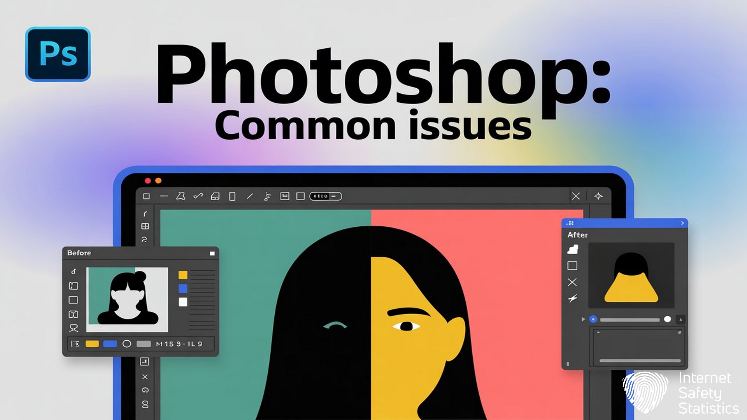Select the curved arc tool in the left sidebar
The height and width of the screenshot is (420, 747).
144,239
